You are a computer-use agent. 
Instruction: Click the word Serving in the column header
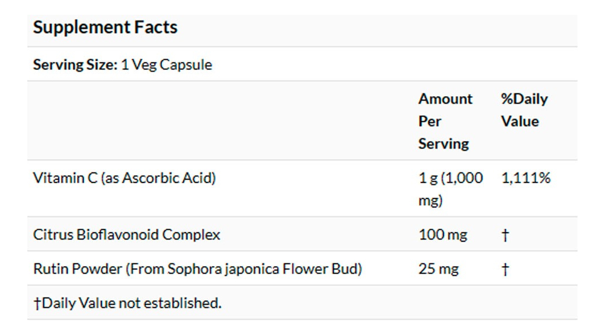click(444, 144)
